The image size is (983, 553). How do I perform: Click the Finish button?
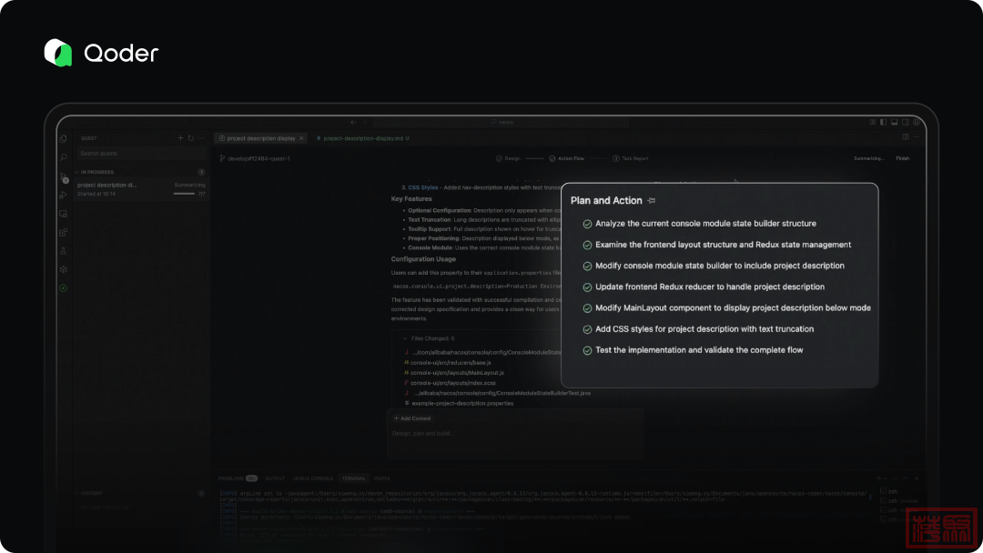pyautogui.click(x=902, y=158)
